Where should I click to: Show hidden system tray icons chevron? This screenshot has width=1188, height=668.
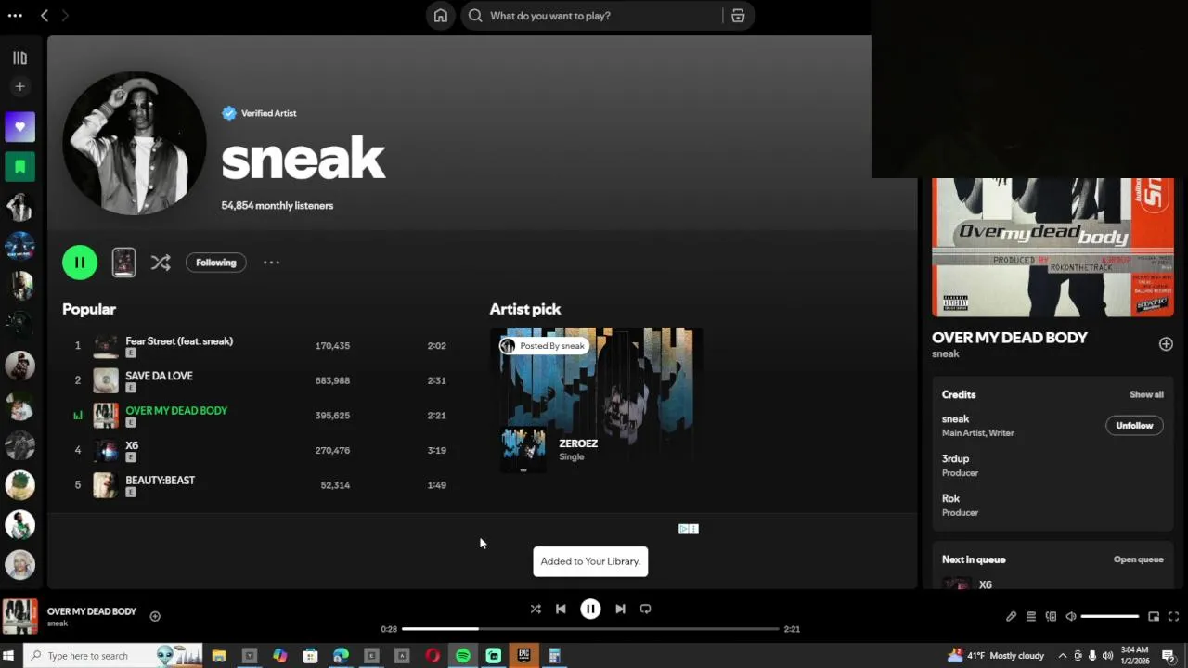click(x=1063, y=656)
